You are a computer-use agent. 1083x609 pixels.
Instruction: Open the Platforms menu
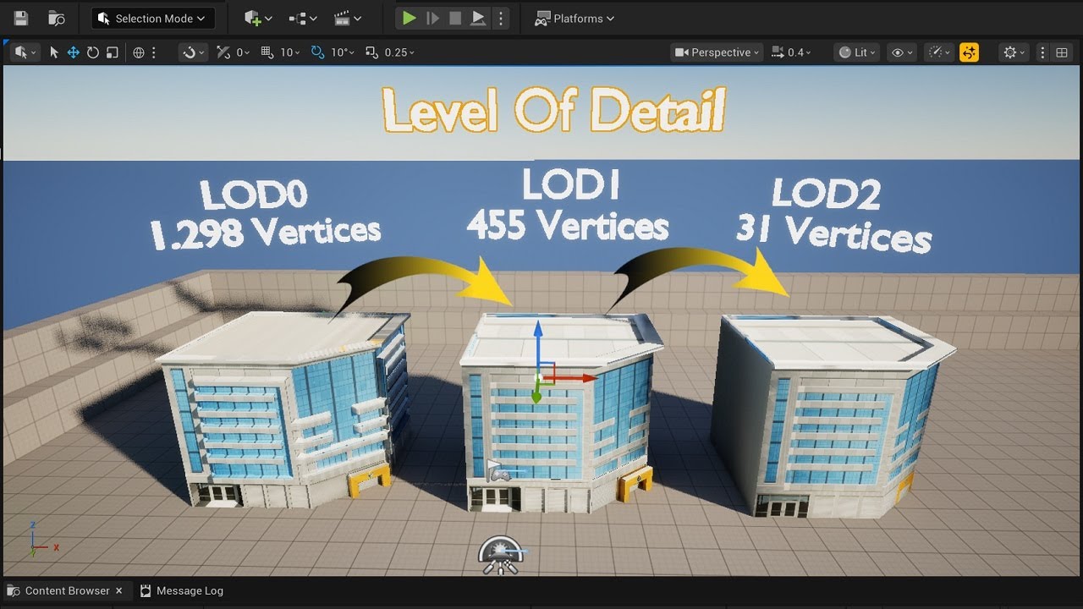coord(574,18)
